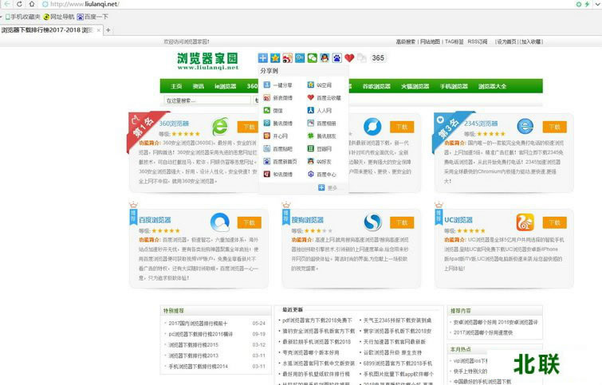Click the 高级搜索 link at the top
The height and width of the screenshot is (385, 602).
pos(405,41)
